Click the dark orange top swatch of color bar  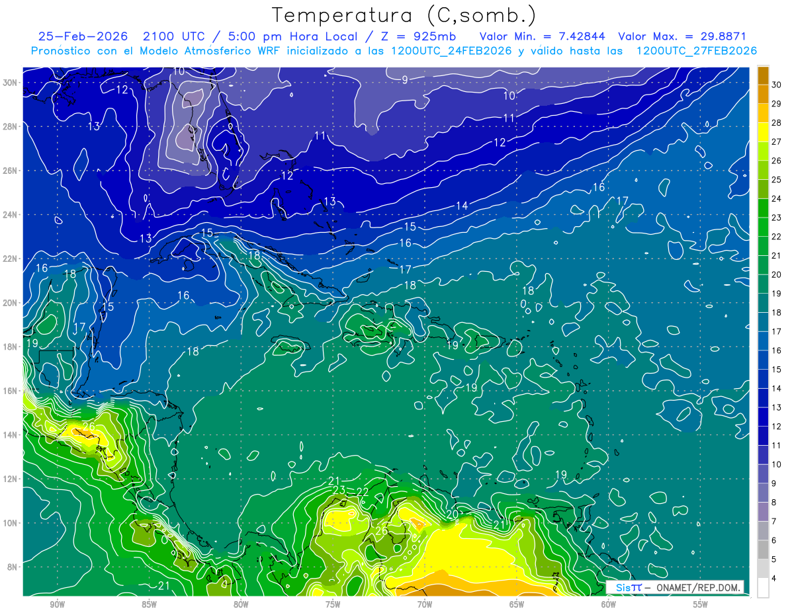[763, 75]
